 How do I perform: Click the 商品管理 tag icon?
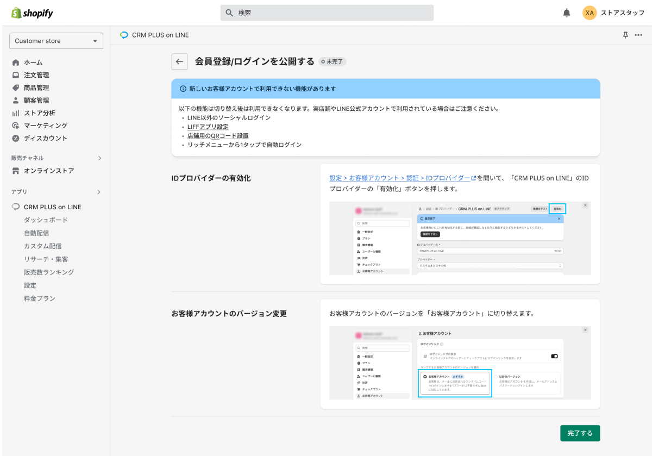(x=16, y=88)
